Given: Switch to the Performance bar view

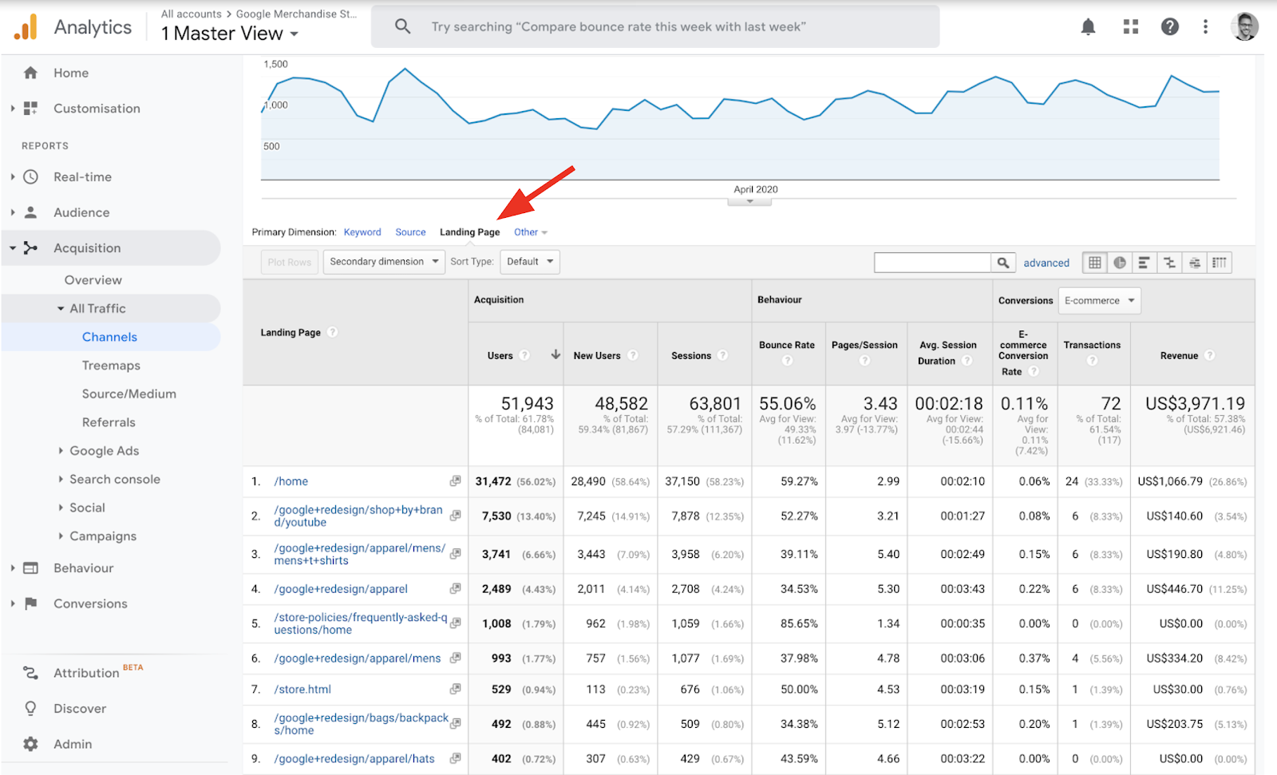Looking at the screenshot, I should point(1145,263).
